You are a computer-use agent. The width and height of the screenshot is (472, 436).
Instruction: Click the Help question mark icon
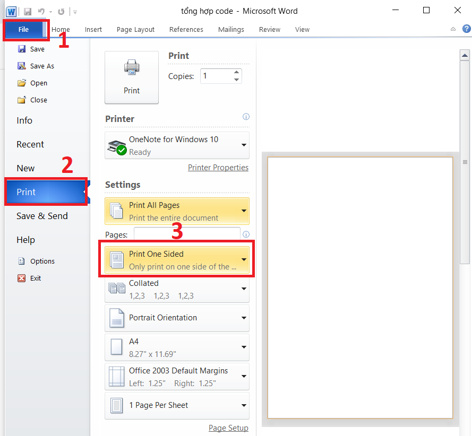tap(466, 29)
